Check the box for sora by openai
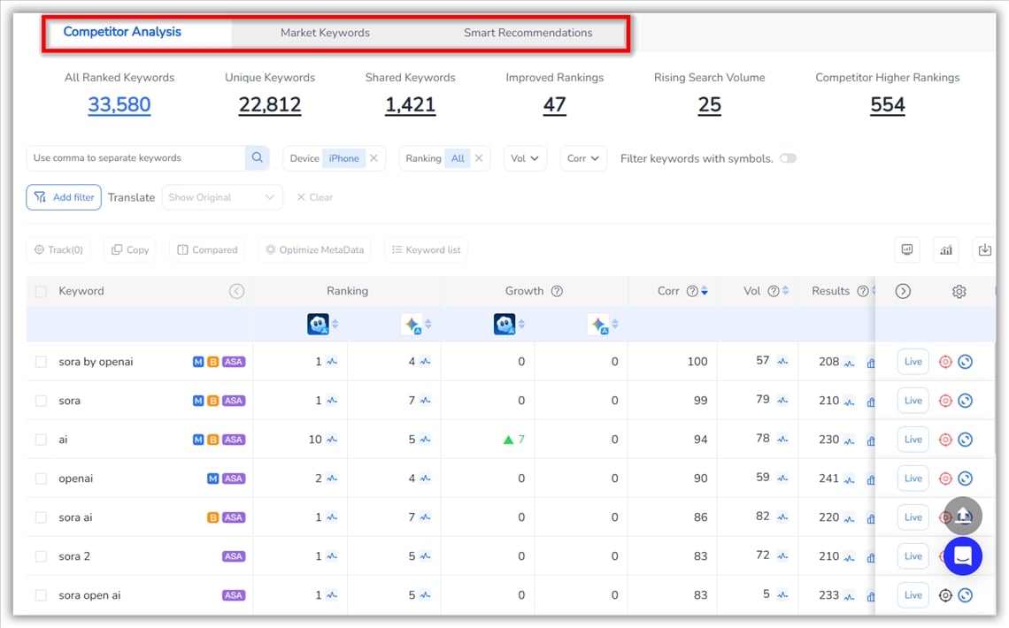This screenshot has height=628, width=1009. point(41,362)
